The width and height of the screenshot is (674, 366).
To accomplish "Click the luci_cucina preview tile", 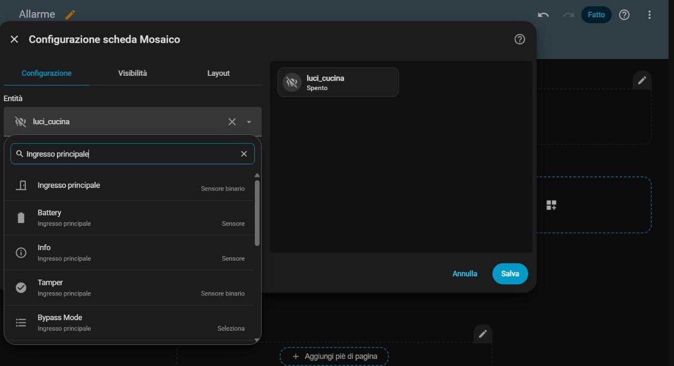I will [338, 82].
